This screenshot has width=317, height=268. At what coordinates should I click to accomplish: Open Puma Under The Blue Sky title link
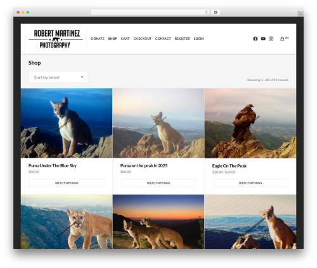pyautogui.click(x=53, y=166)
